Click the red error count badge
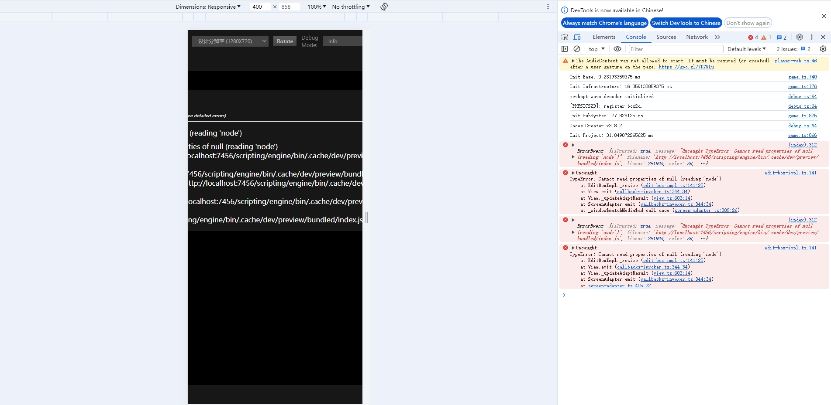Screen dimensions: 831x405 point(753,37)
